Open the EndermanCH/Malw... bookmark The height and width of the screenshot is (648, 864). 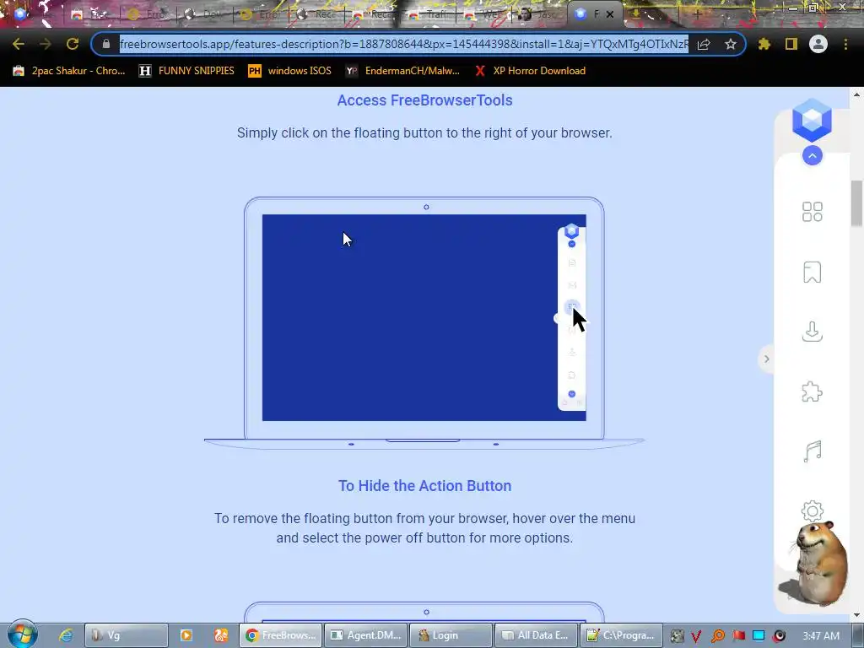(402, 71)
